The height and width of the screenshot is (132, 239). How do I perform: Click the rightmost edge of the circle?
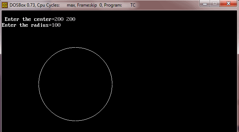coord(112,83)
